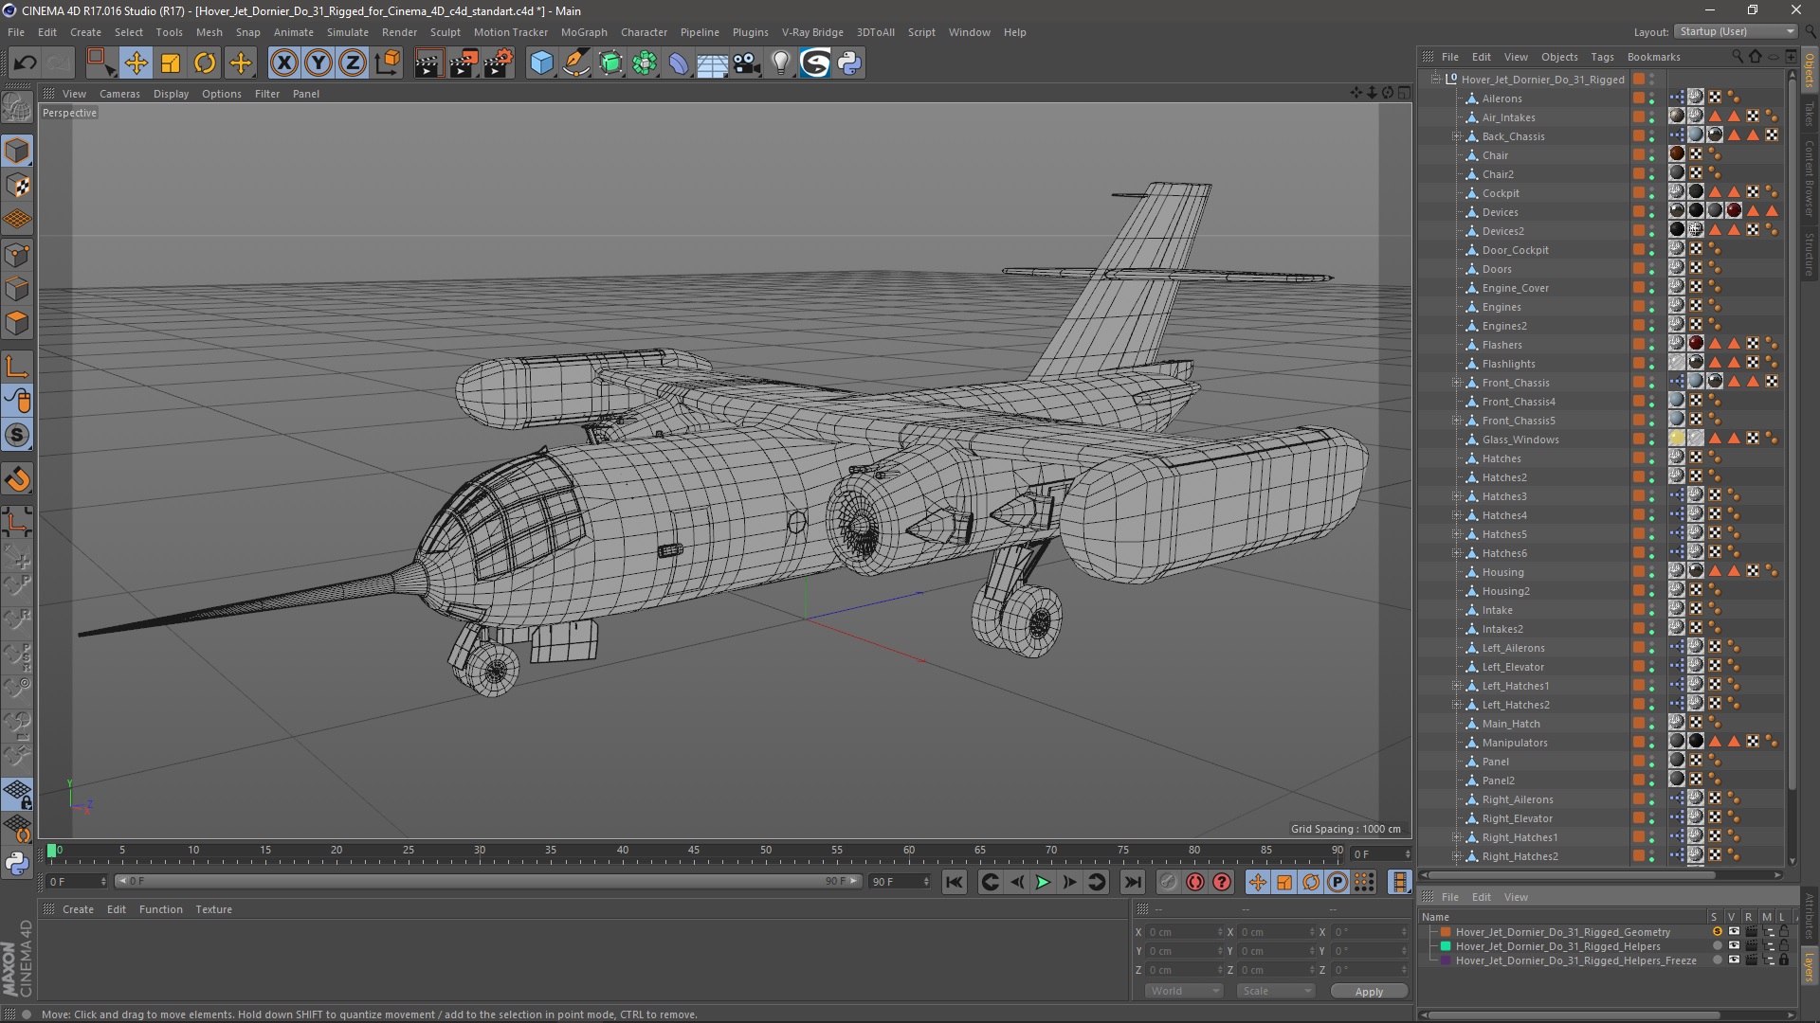Viewport: 1820px width, 1023px height.
Task: Open the Scale mode dropdown
Action: click(x=1275, y=991)
